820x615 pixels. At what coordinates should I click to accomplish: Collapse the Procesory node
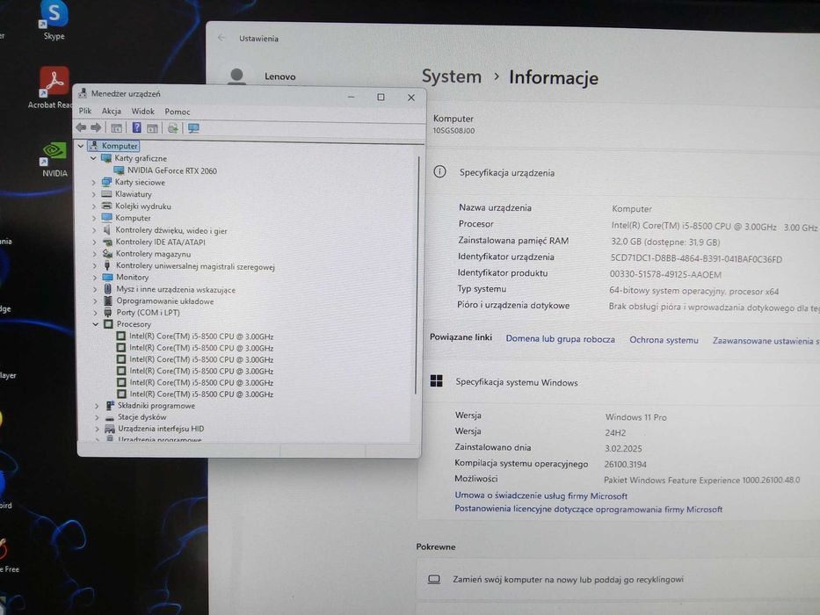point(95,324)
